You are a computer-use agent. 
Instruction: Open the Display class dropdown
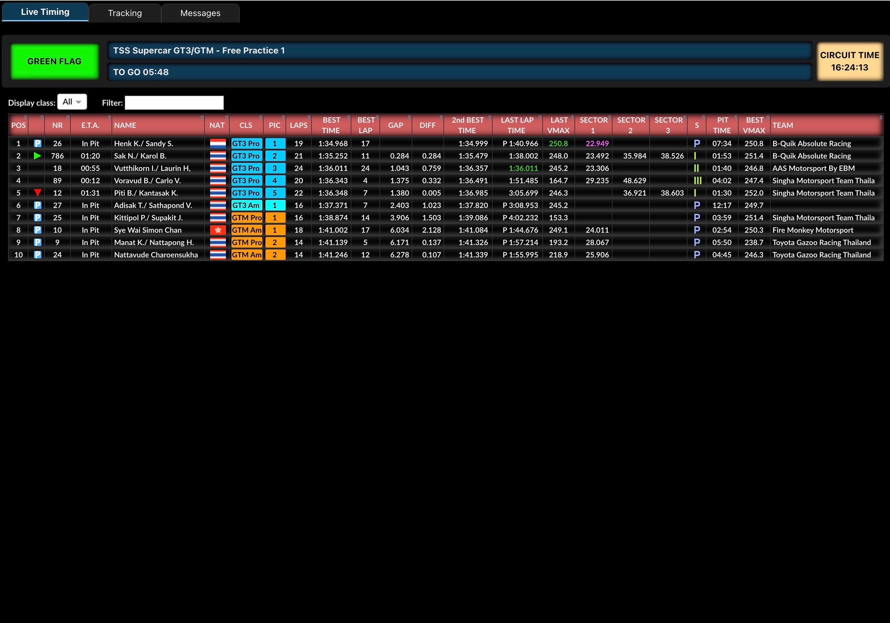[72, 102]
